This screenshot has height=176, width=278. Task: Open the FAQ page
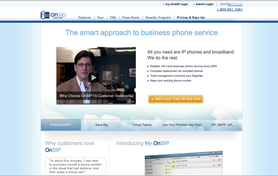(113, 18)
